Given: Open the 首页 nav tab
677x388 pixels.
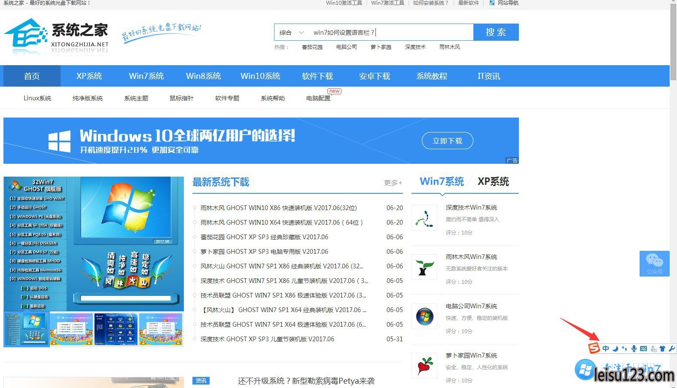Looking at the screenshot, I should [x=32, y=76].
